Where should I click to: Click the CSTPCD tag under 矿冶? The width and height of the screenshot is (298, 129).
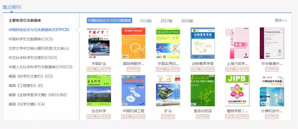point(168,117)
